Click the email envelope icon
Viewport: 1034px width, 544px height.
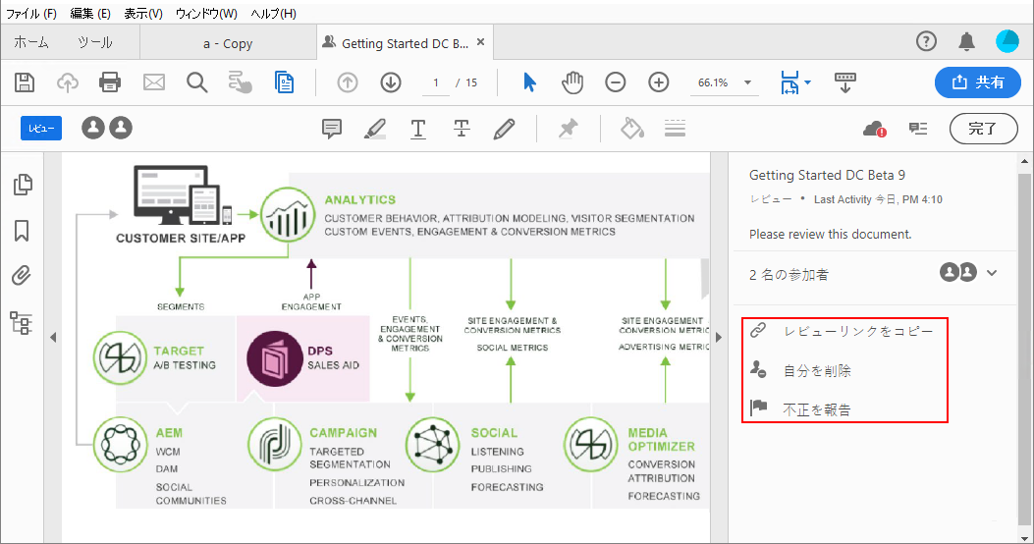153,82
